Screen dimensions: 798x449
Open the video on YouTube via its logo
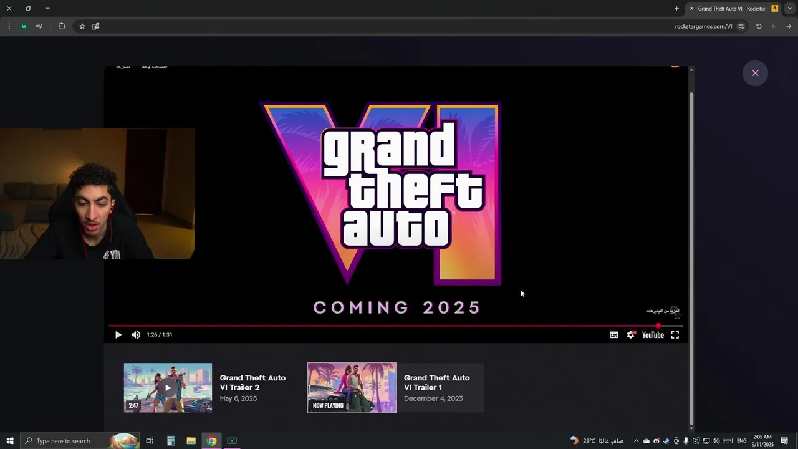[653, 335]
